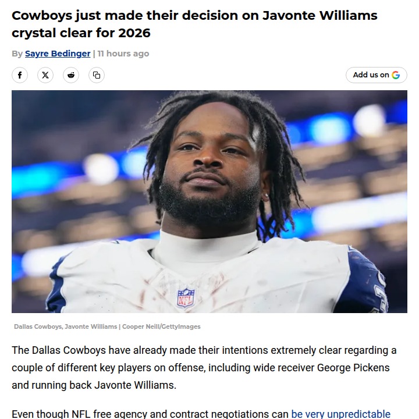Screen dimensions: 419x419
Task: Share the article on X
Action: pyautogui.click(x=45, y=75)
